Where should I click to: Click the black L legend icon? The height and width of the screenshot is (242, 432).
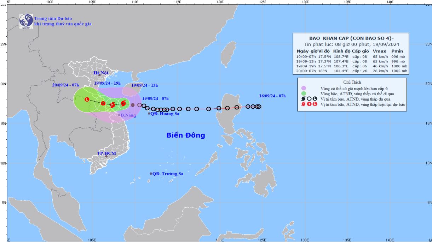tap(314, 99)
